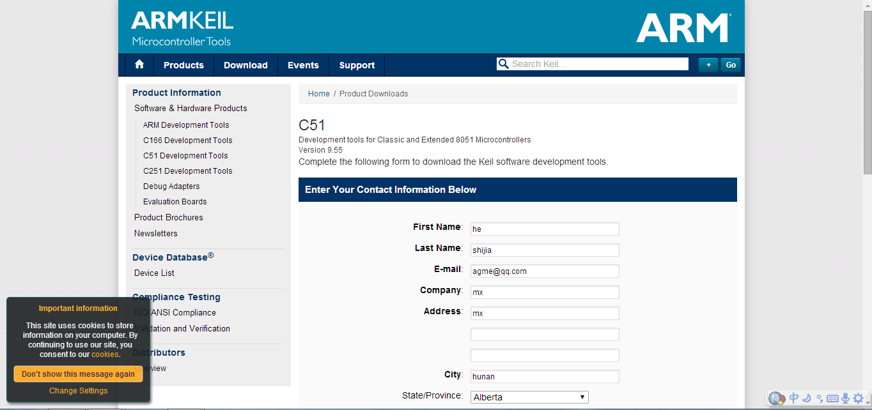Screen dimensions: 872x410
Task: Open the IME logo icon
Action: [776, 399]
